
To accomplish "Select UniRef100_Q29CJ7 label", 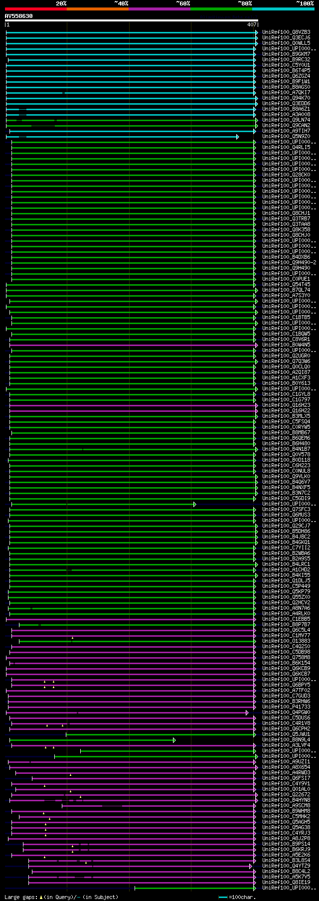I will click(x=286, y=526).
